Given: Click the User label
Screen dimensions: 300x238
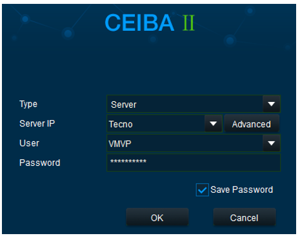Looking at the screenshot, I should pos(29,143).
